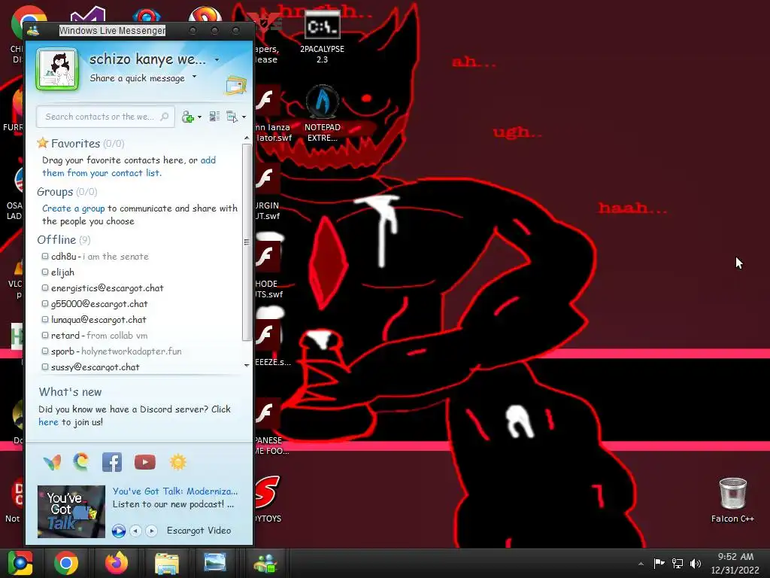Click the Create a group link

coord(73,208)
